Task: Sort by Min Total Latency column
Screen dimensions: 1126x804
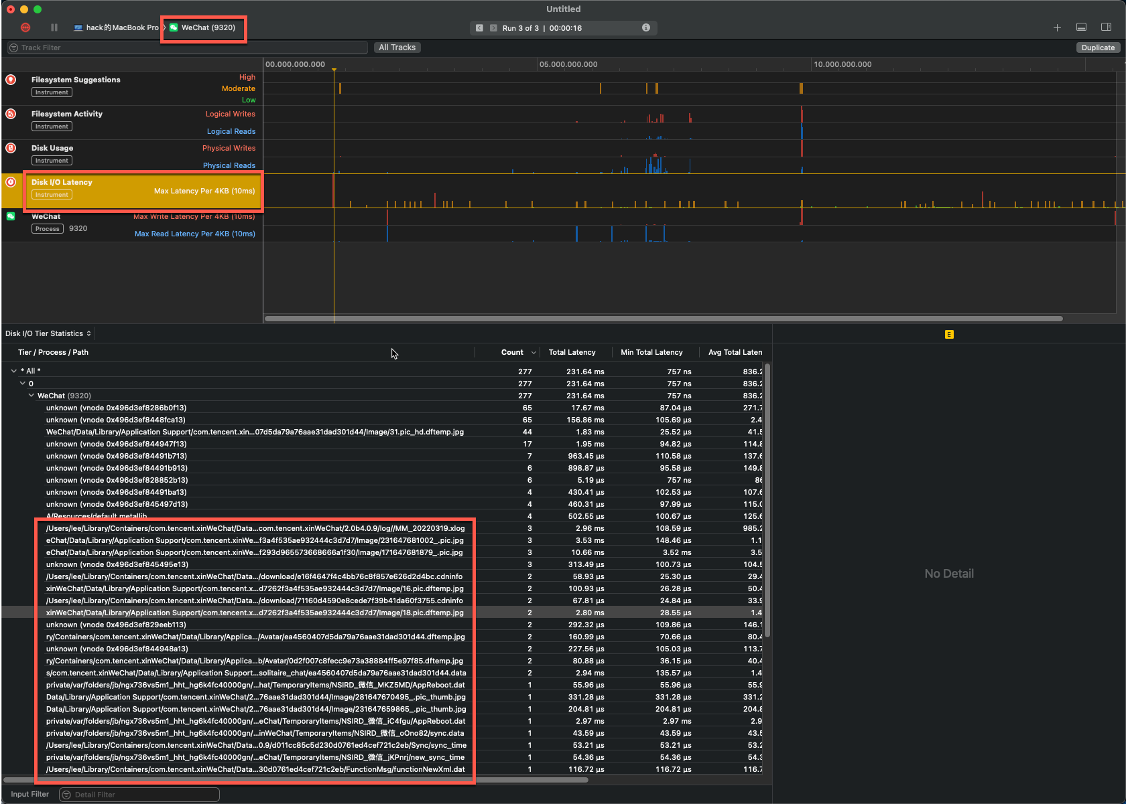Action: (651, 352)
